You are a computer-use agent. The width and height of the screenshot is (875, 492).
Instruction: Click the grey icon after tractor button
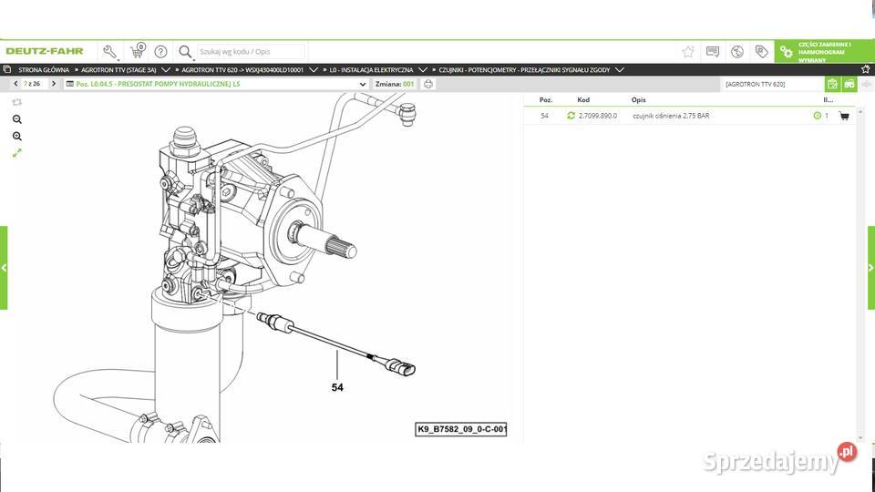point(867,84)
